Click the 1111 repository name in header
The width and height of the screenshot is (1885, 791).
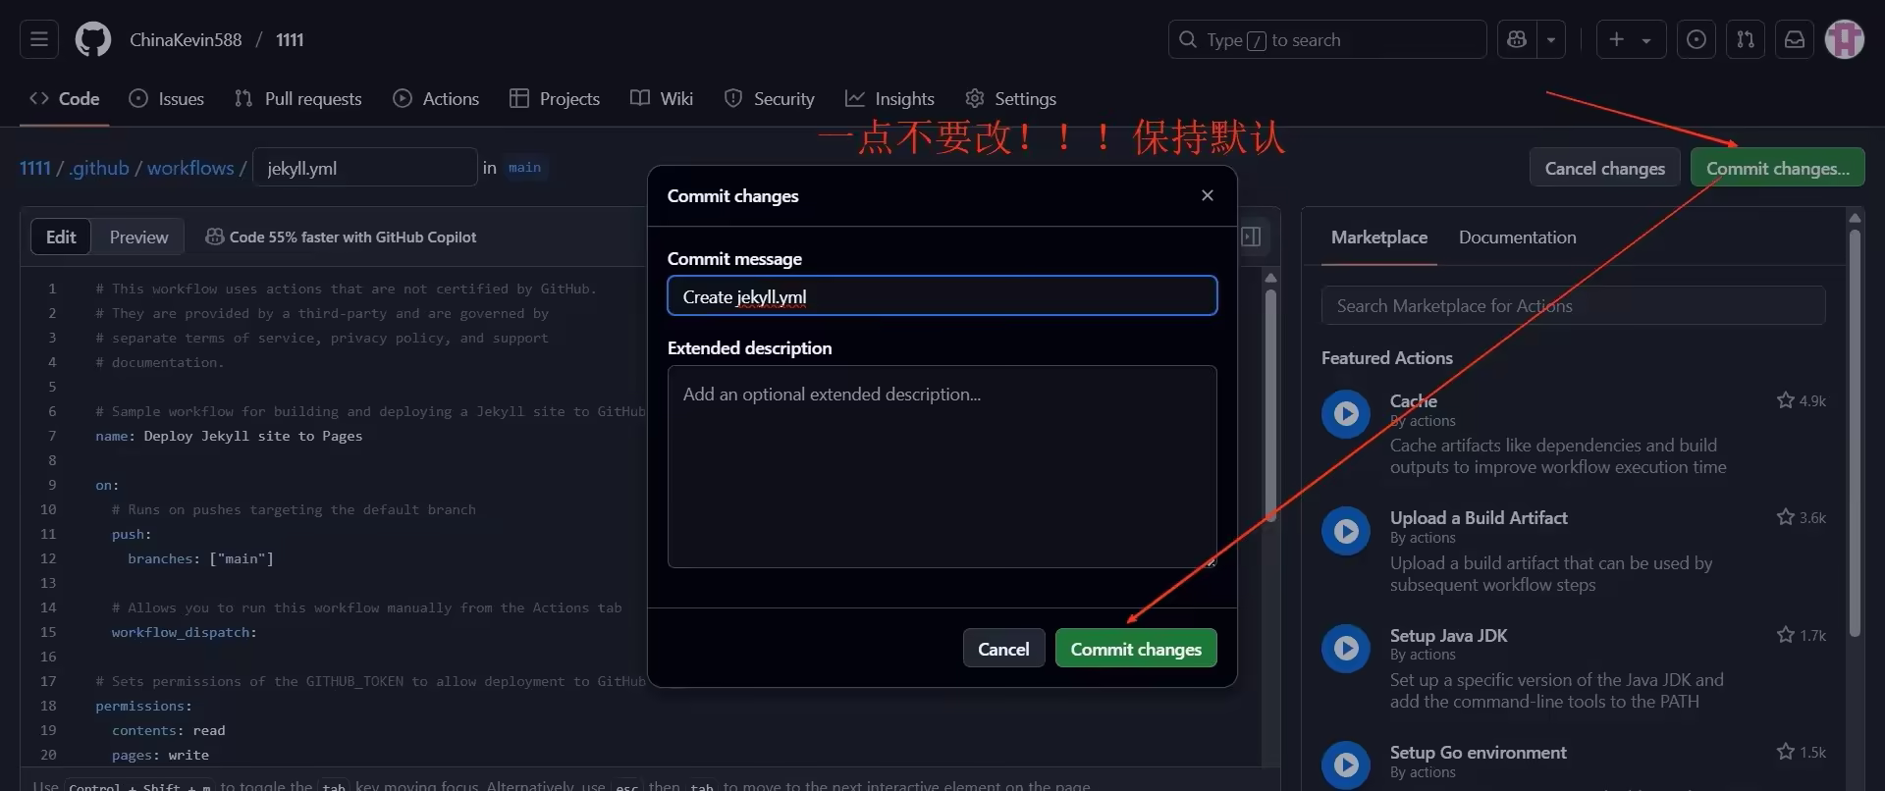(290, 39)
